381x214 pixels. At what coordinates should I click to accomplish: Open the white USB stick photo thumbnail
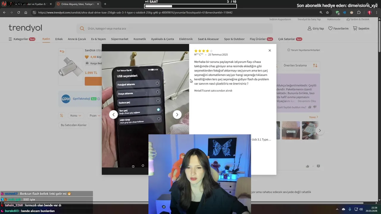(291, 130)
